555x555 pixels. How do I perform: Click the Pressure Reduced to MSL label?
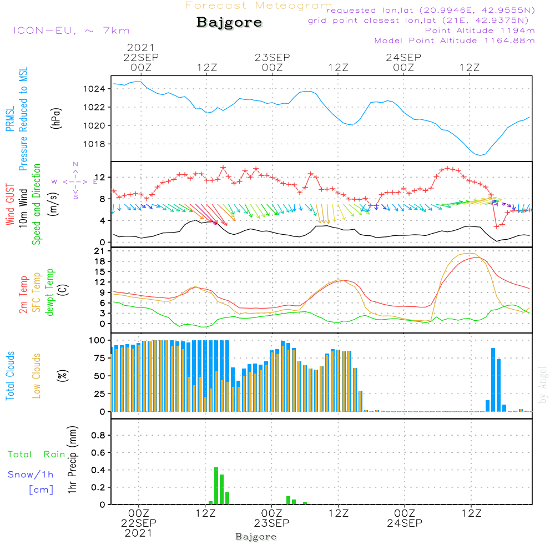click(23, 119)
